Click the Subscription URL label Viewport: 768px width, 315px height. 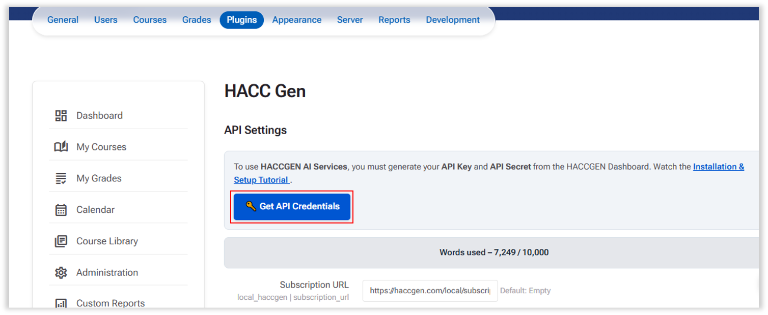pos(314,285)
